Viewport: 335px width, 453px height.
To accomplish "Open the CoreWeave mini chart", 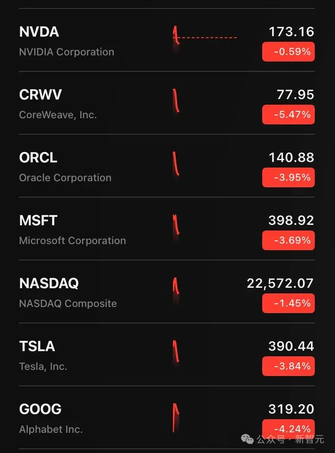I will pyautogui.click(x=176, y=101).
